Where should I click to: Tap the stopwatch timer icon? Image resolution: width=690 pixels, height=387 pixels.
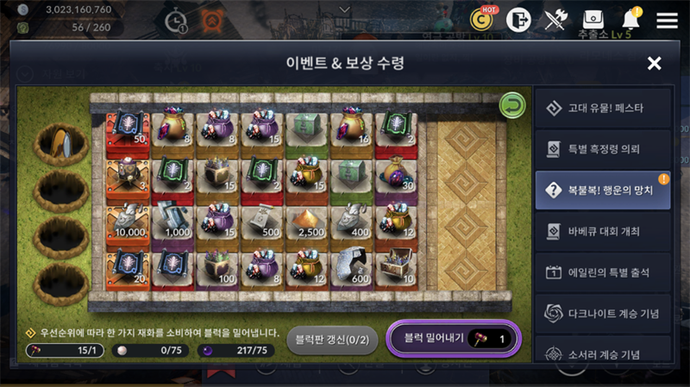(x=176, y=21)
